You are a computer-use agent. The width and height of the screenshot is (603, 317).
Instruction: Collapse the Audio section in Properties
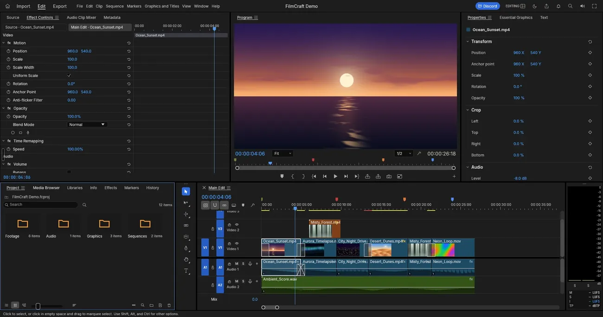click(468, 167)
